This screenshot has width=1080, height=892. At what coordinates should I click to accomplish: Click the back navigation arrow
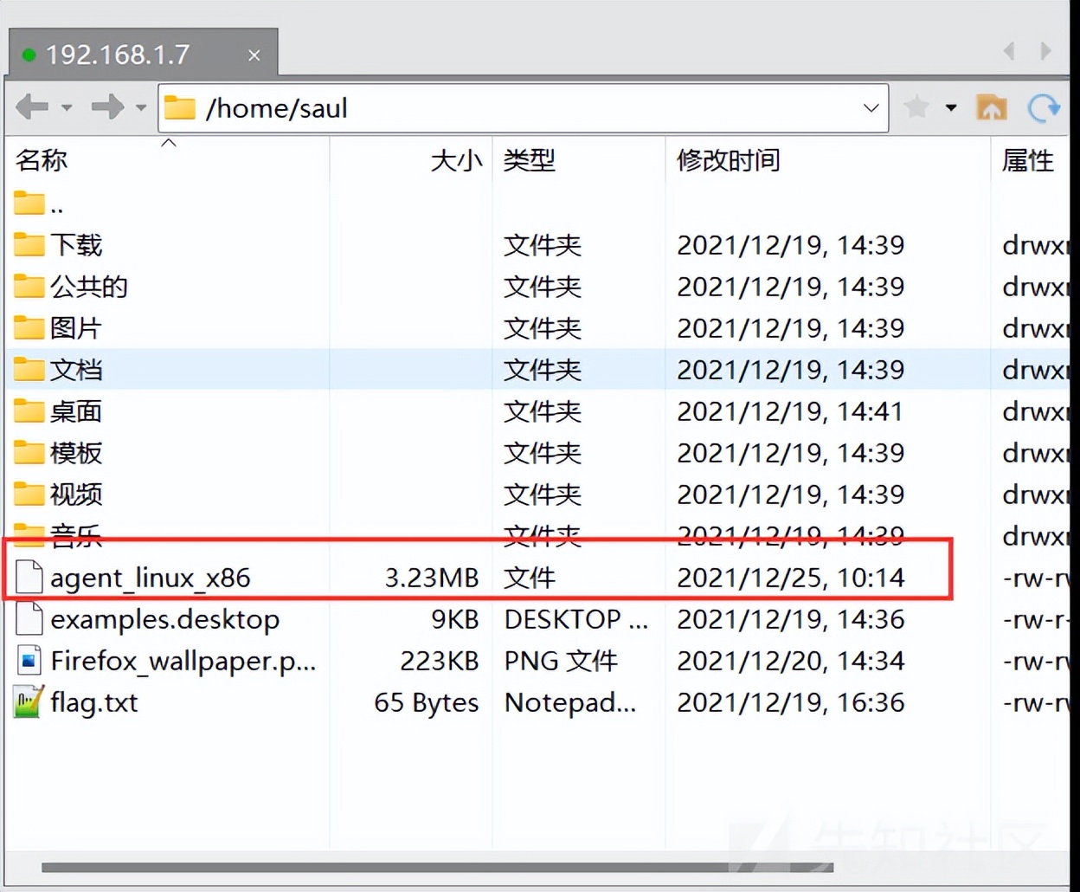click(x=32, y=107)
